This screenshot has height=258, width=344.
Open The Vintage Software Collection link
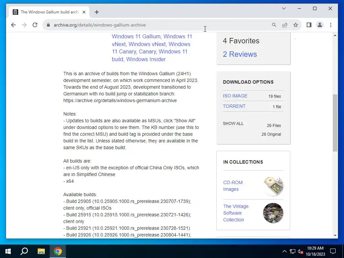pyautogui.click(x=236, y=213)
